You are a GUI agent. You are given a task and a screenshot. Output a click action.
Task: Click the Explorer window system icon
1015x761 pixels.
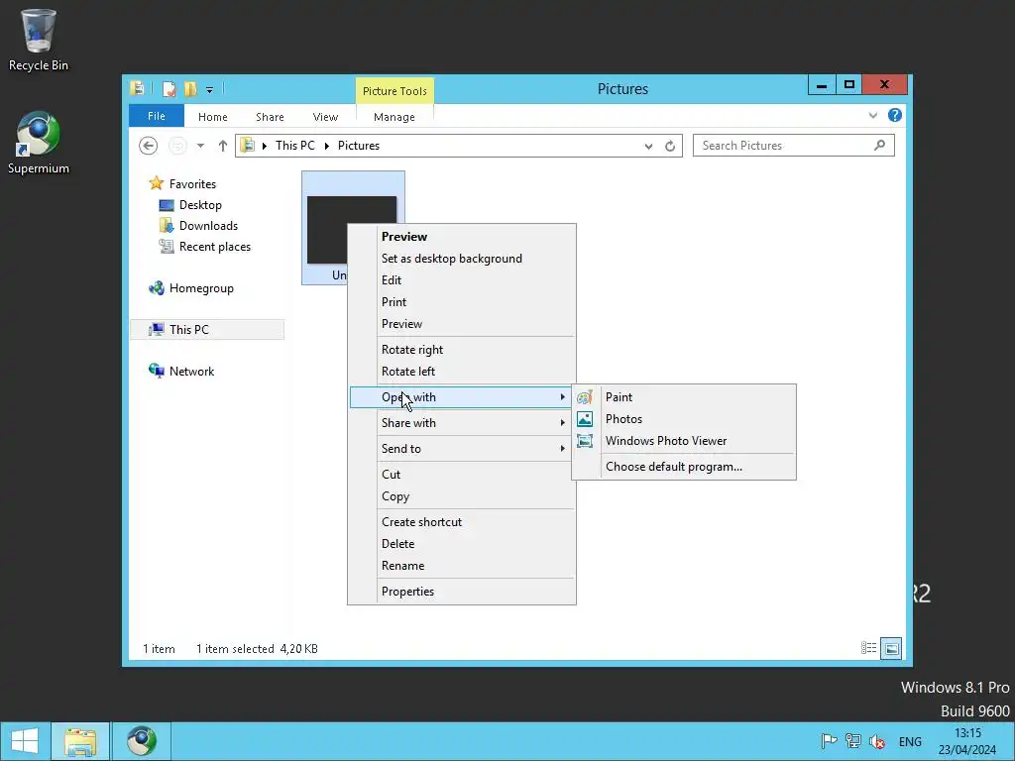[137, 88]
